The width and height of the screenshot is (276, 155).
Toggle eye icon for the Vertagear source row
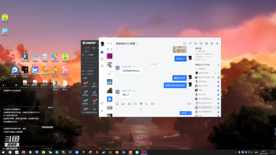click(83, 61)
